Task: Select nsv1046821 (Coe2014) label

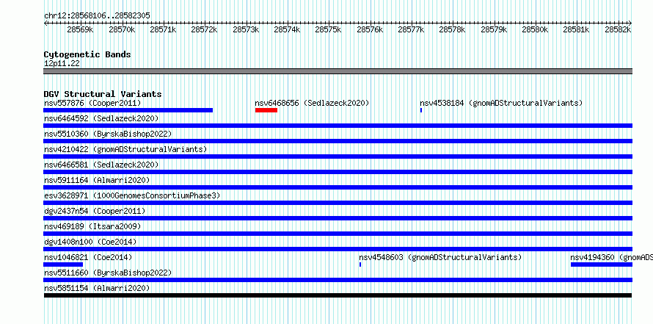Action: 88,257
